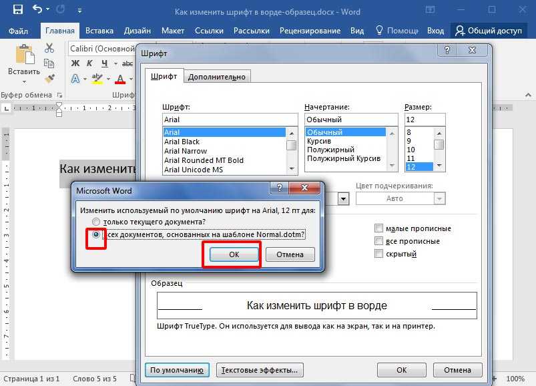Image resolution: width=536 pixels, height=386 pixels.
Task: Click the text highlight color marker icon
Action: [97, 79]
